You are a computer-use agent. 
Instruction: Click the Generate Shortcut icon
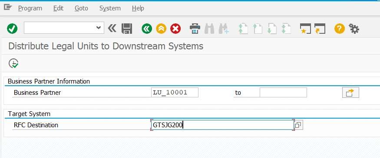tap(320, 29)
